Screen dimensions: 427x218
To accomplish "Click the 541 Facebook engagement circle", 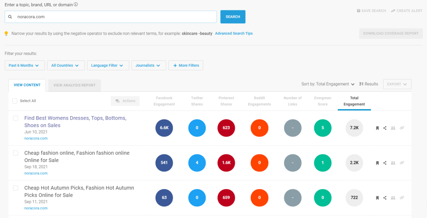I will [164, 163].
